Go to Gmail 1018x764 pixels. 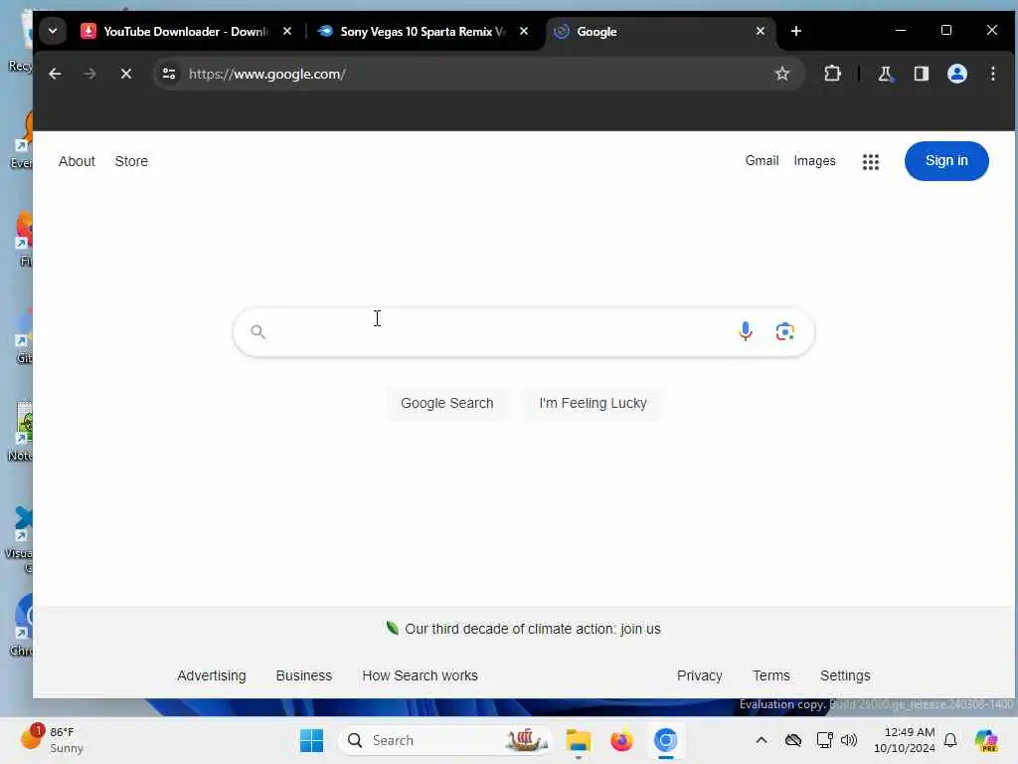762,160
